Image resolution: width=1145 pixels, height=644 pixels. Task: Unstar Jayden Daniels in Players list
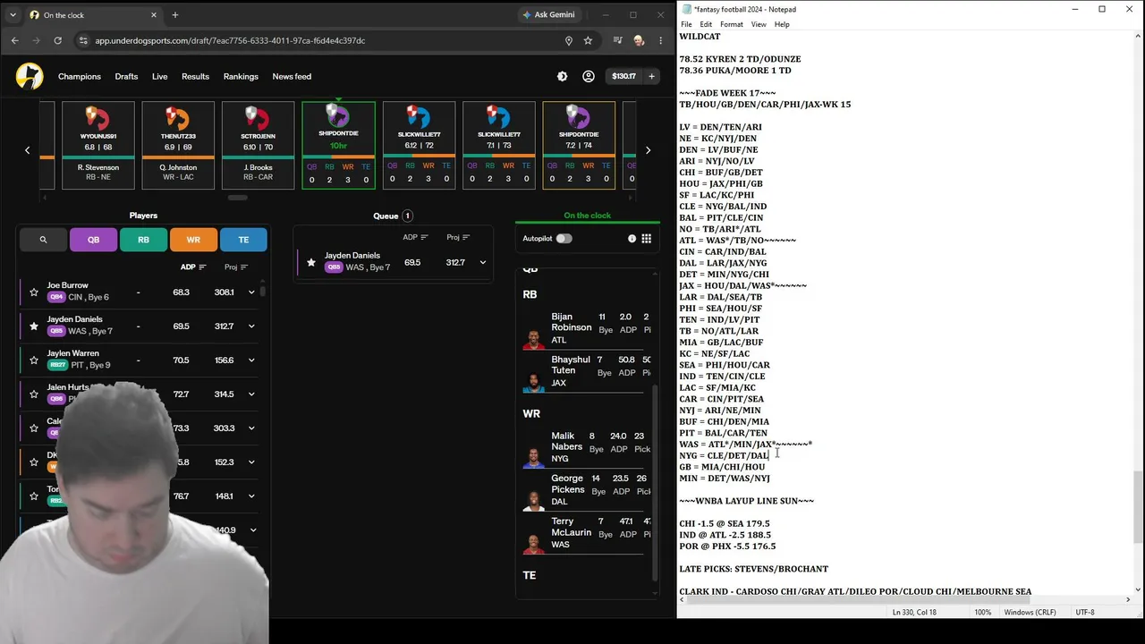pos(34,326)
